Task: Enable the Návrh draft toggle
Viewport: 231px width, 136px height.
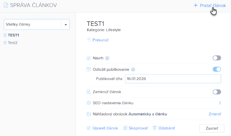Action: 216,58
